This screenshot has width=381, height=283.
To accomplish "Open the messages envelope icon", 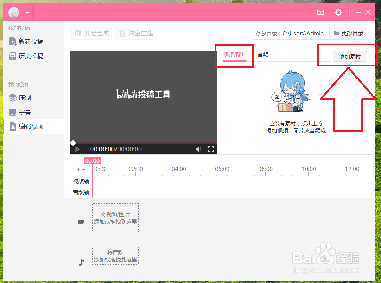I will (x=320, y=12).
